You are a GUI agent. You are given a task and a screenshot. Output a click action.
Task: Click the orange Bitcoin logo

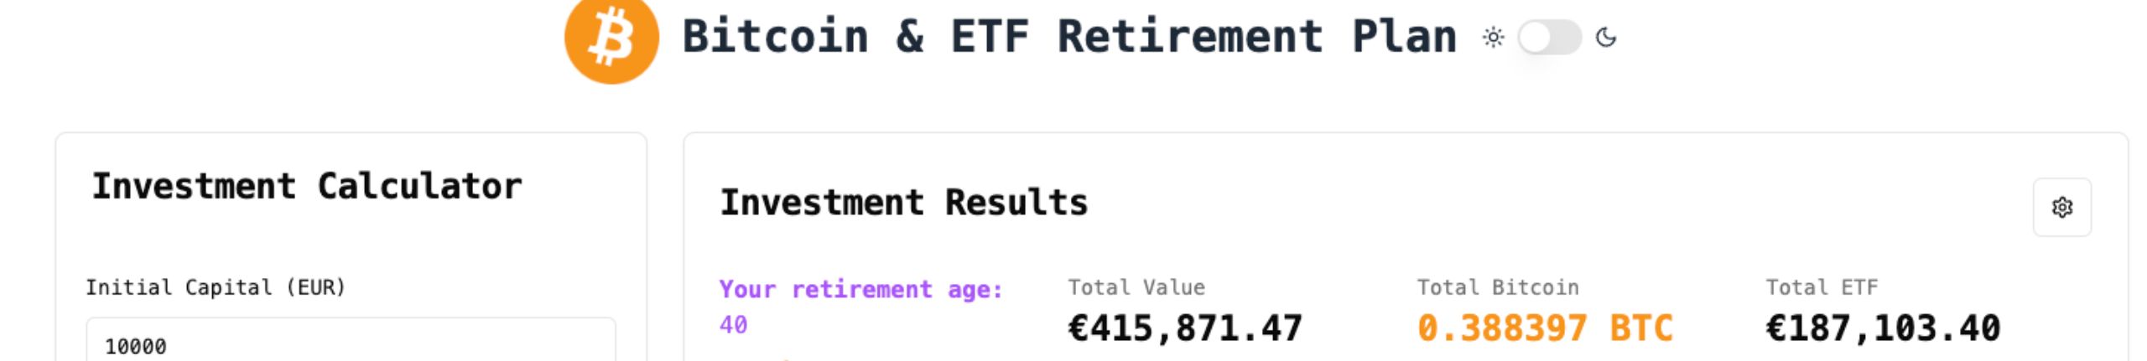tap(611, 38)
